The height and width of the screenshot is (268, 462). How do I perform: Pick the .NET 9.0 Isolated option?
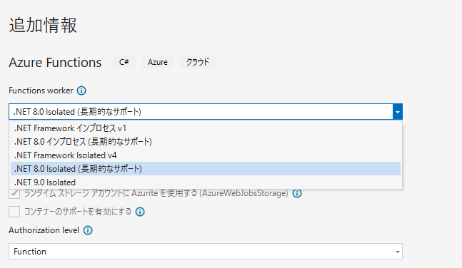point(206,182)
